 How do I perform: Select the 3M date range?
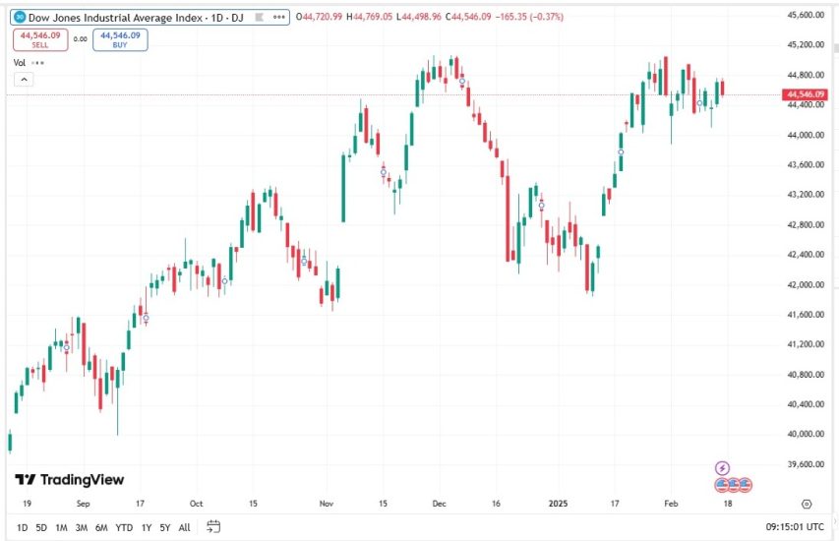pos(82,527)
